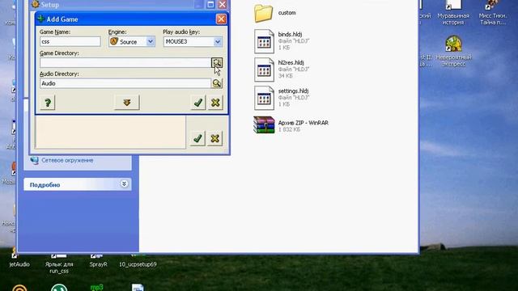Select the hl2res.hldj file
Screen dimensions: 518x291
(x=282, y=70)
